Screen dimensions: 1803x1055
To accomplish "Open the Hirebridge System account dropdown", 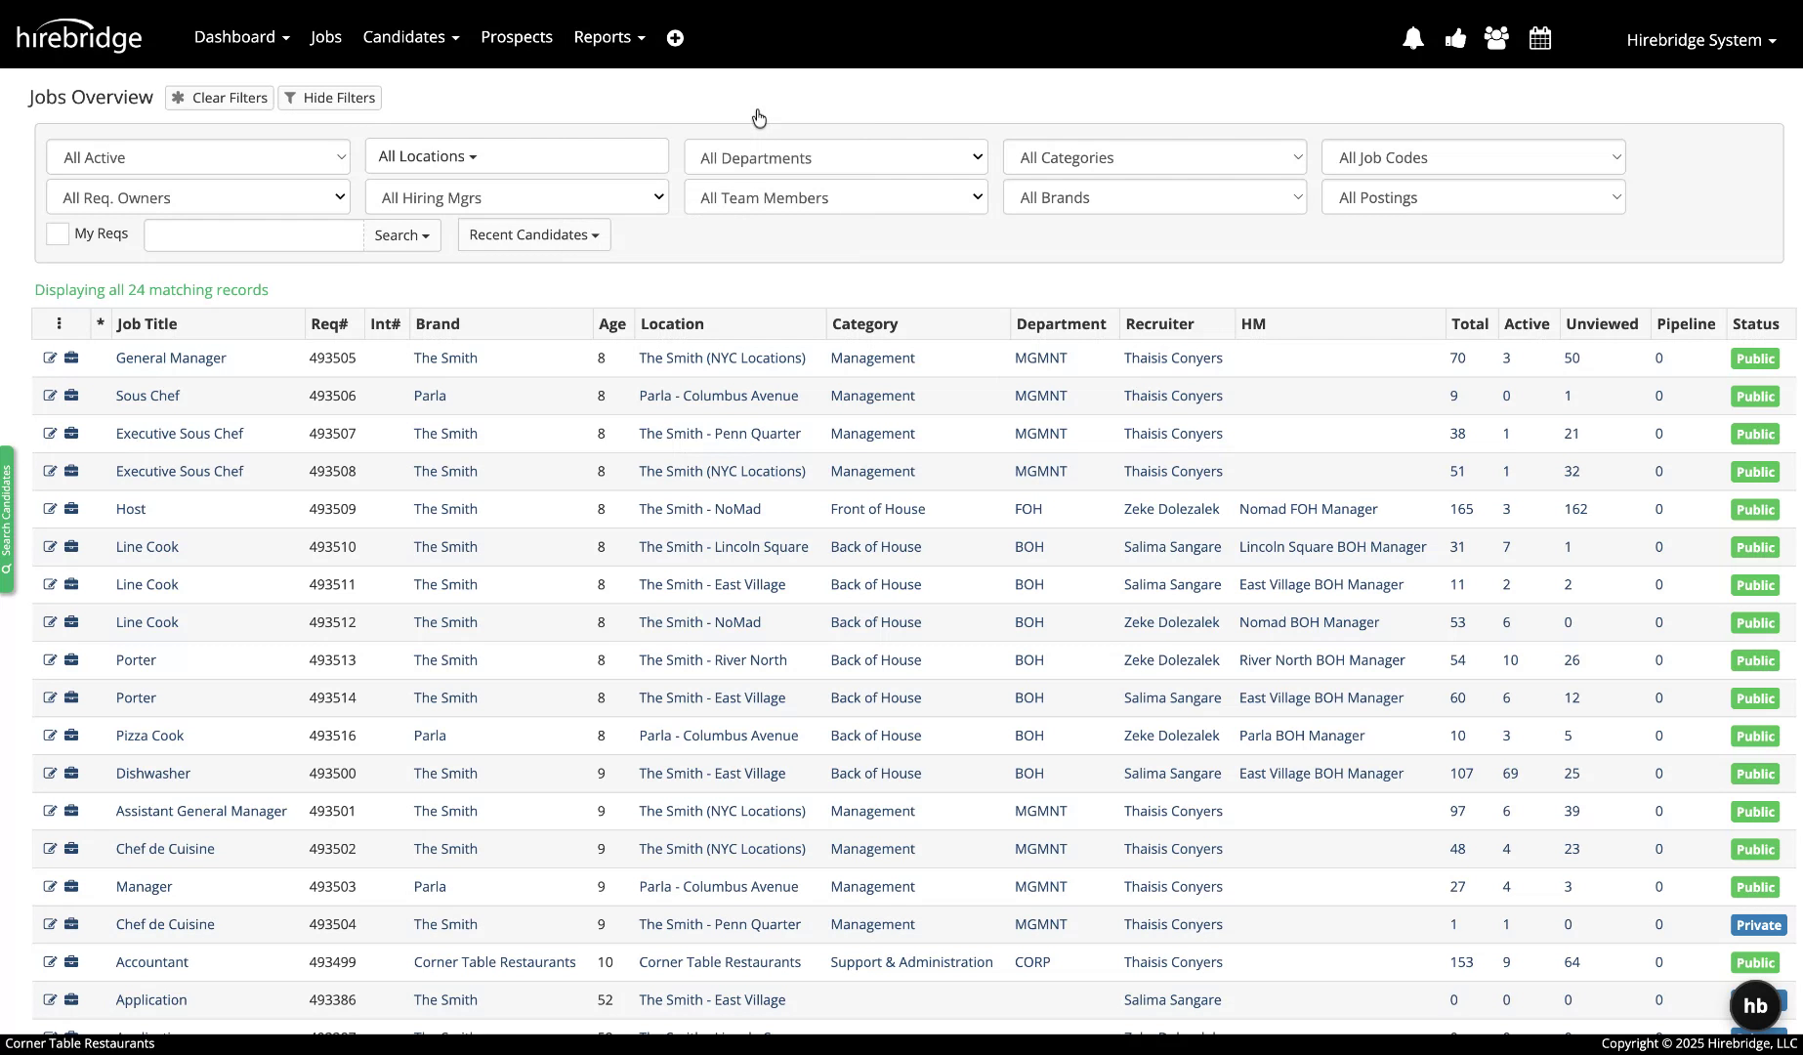I will [1700, 40].
